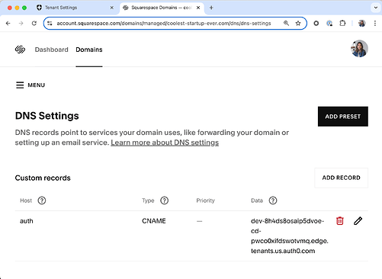Click the Squarespace logo icon
This screenshot has height=279, width=382.
click(x=20, y=50)
